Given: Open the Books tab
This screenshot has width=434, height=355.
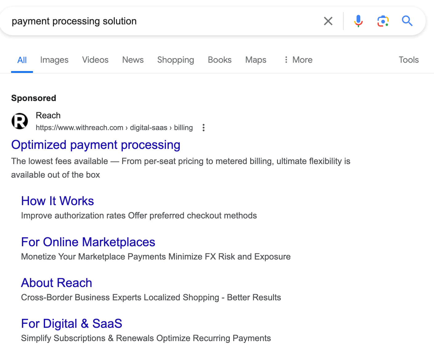Looking at the screenshot, I should click(x=220, y=60).
